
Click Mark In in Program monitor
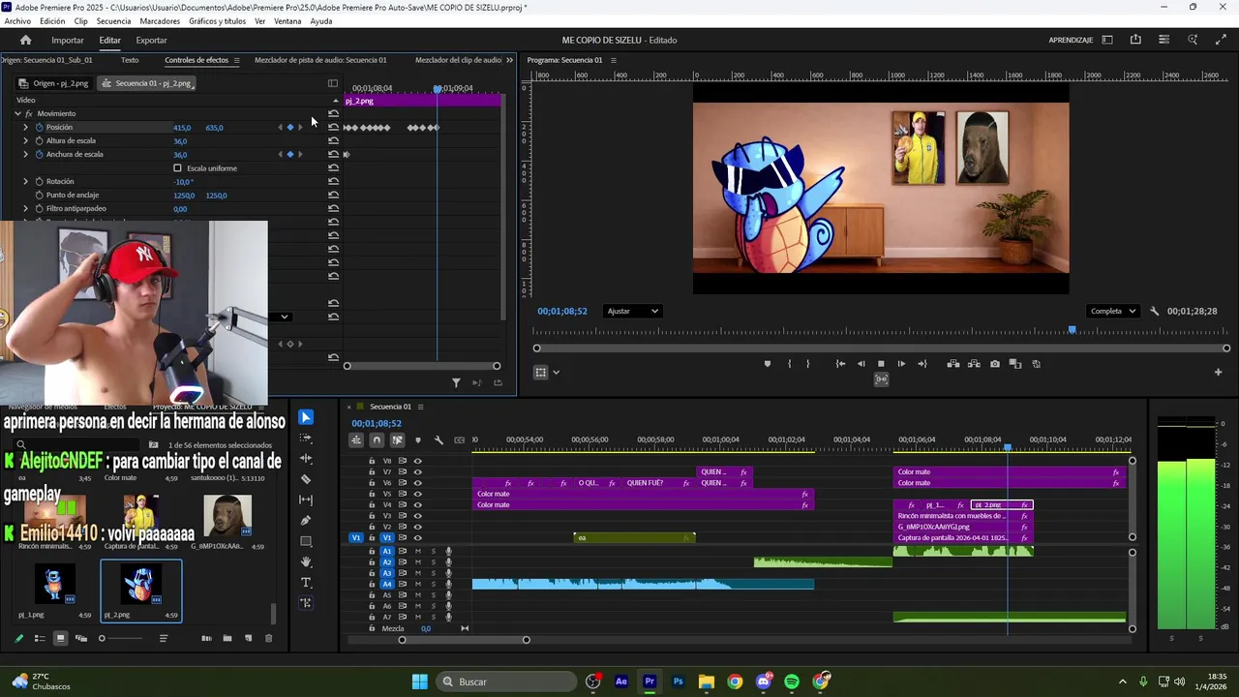coord(789,364)
